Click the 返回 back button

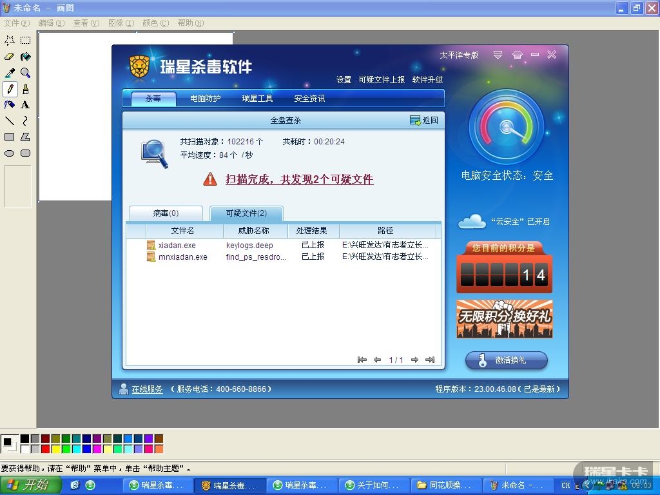pos(424,121)
